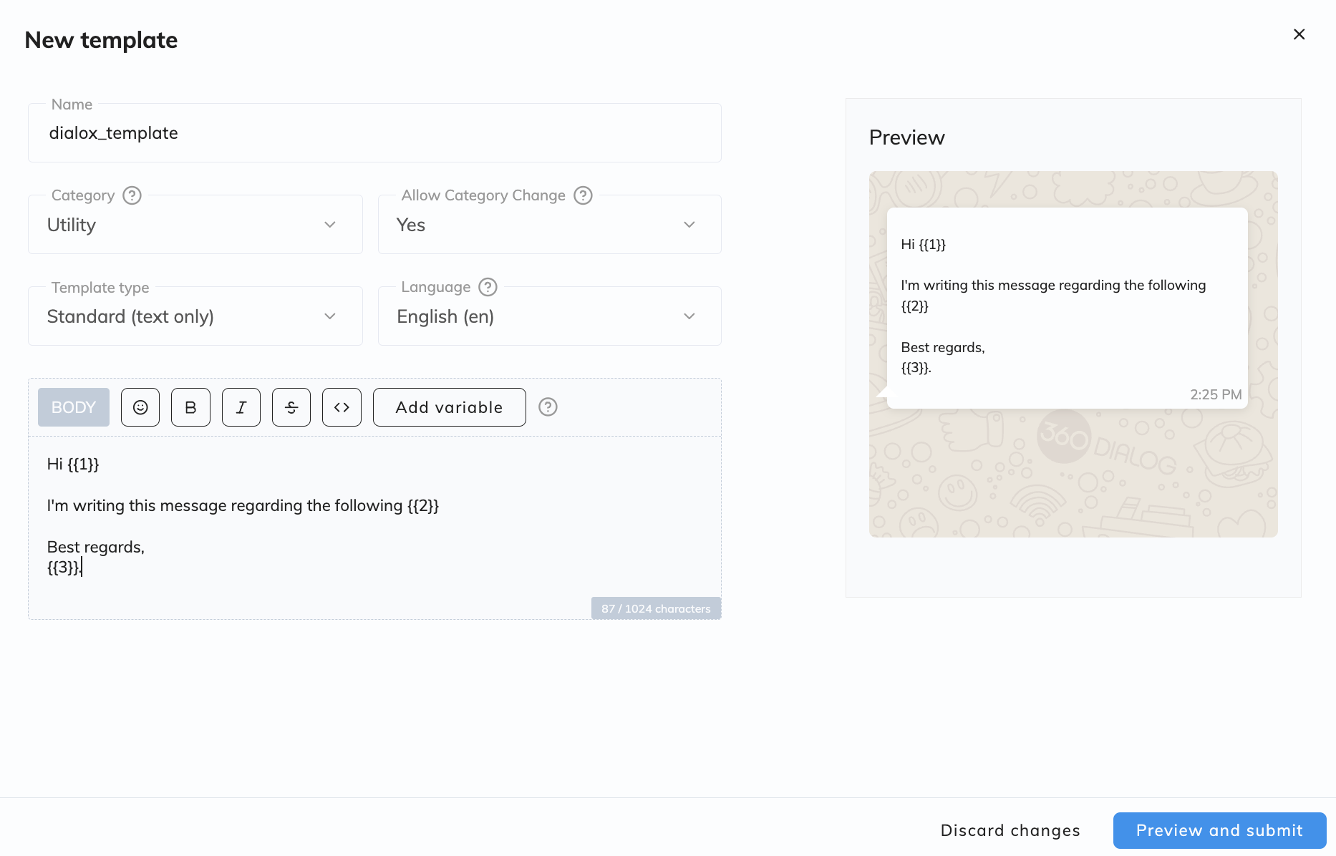Click the Category help question mark
Screen dimensions: 1336x856
(x=132, y=195)
